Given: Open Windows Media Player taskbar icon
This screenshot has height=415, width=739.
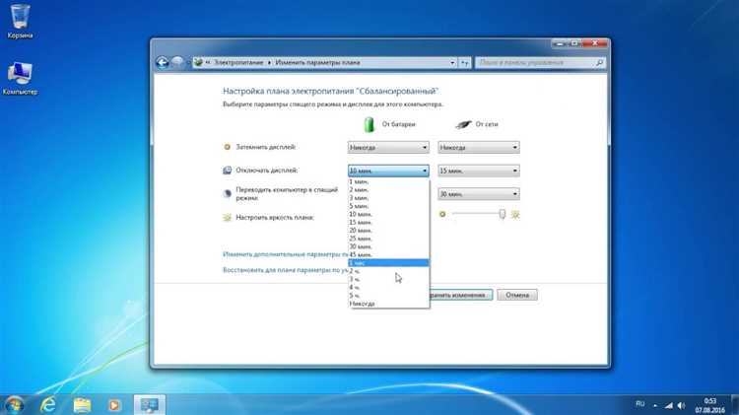Looking at the screenshot, I should coord(114,404).
